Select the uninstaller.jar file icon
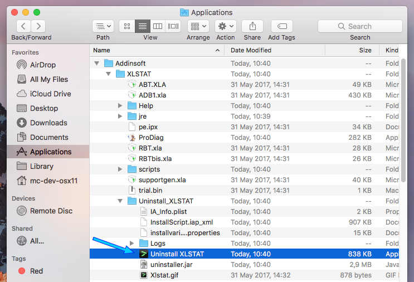 (x=144, y=265)
